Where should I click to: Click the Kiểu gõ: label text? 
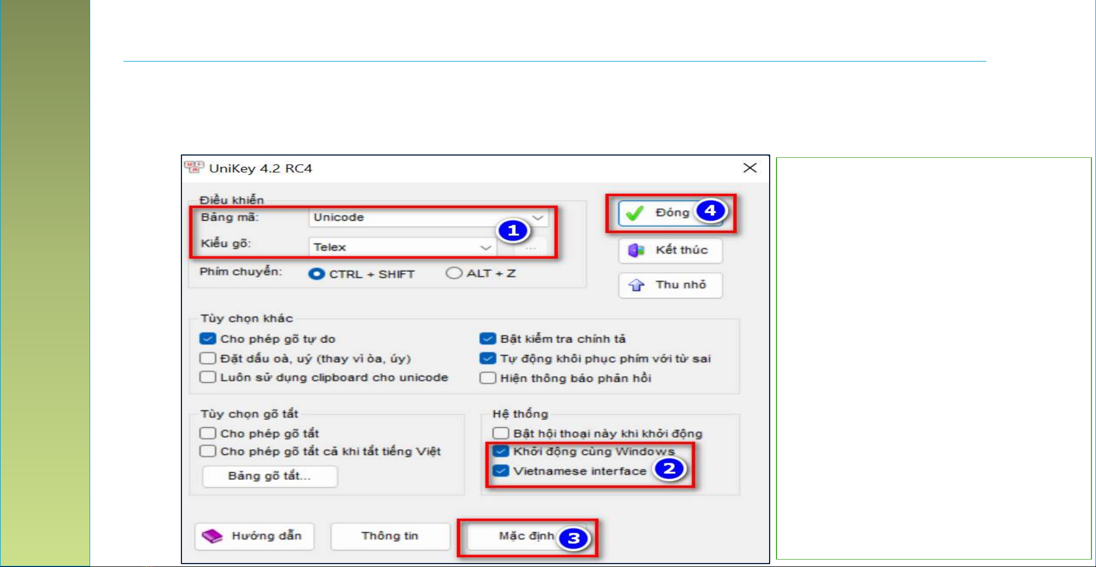tap(226, 244)
